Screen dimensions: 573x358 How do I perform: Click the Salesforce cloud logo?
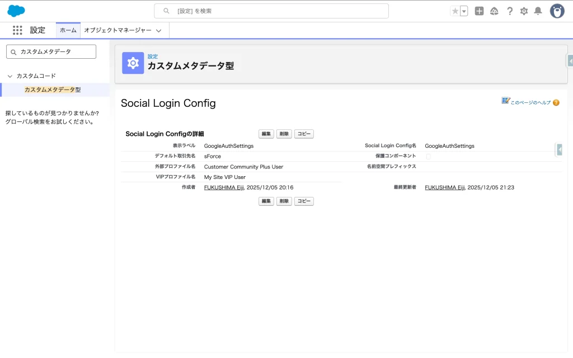16,11
